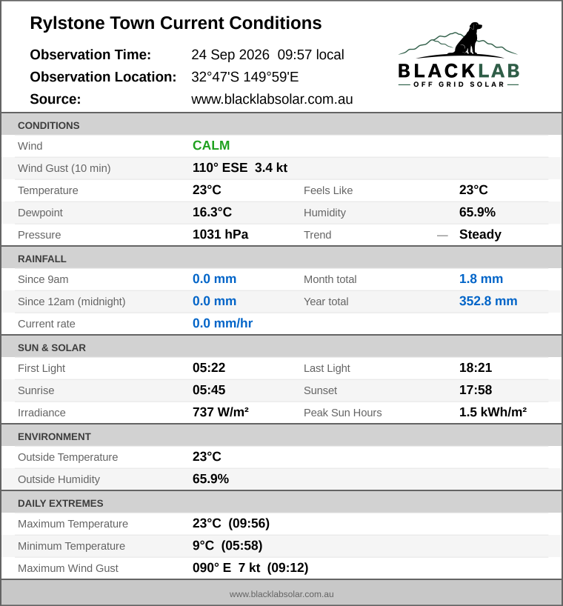Viewport: 563px width, 606px height.
Task: Click the Year total value 352.8 mm
Action: pos(488,301)
